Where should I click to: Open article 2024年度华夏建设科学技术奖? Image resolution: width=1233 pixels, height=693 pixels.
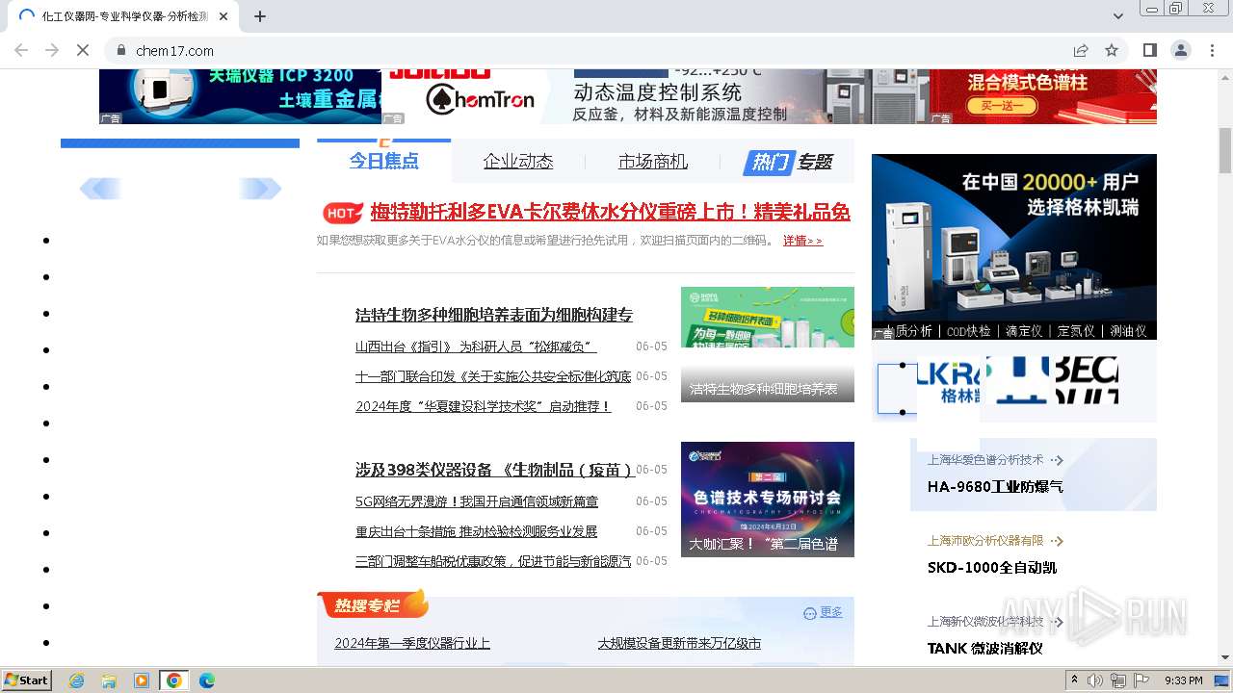pyautogui.click(x=483, y=406)
